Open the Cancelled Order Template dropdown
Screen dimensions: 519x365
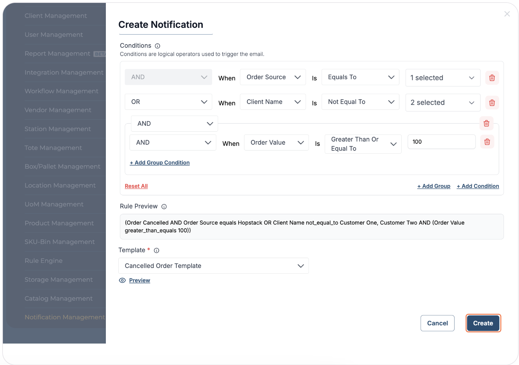pyautogui.click(x=213, y=266)
